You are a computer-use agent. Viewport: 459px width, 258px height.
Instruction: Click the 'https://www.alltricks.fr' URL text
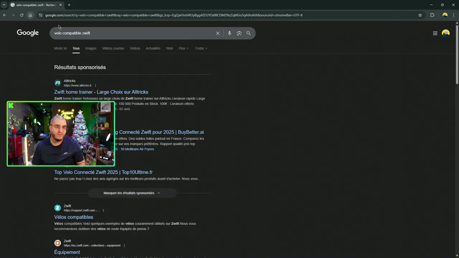(x=77, y=86)
